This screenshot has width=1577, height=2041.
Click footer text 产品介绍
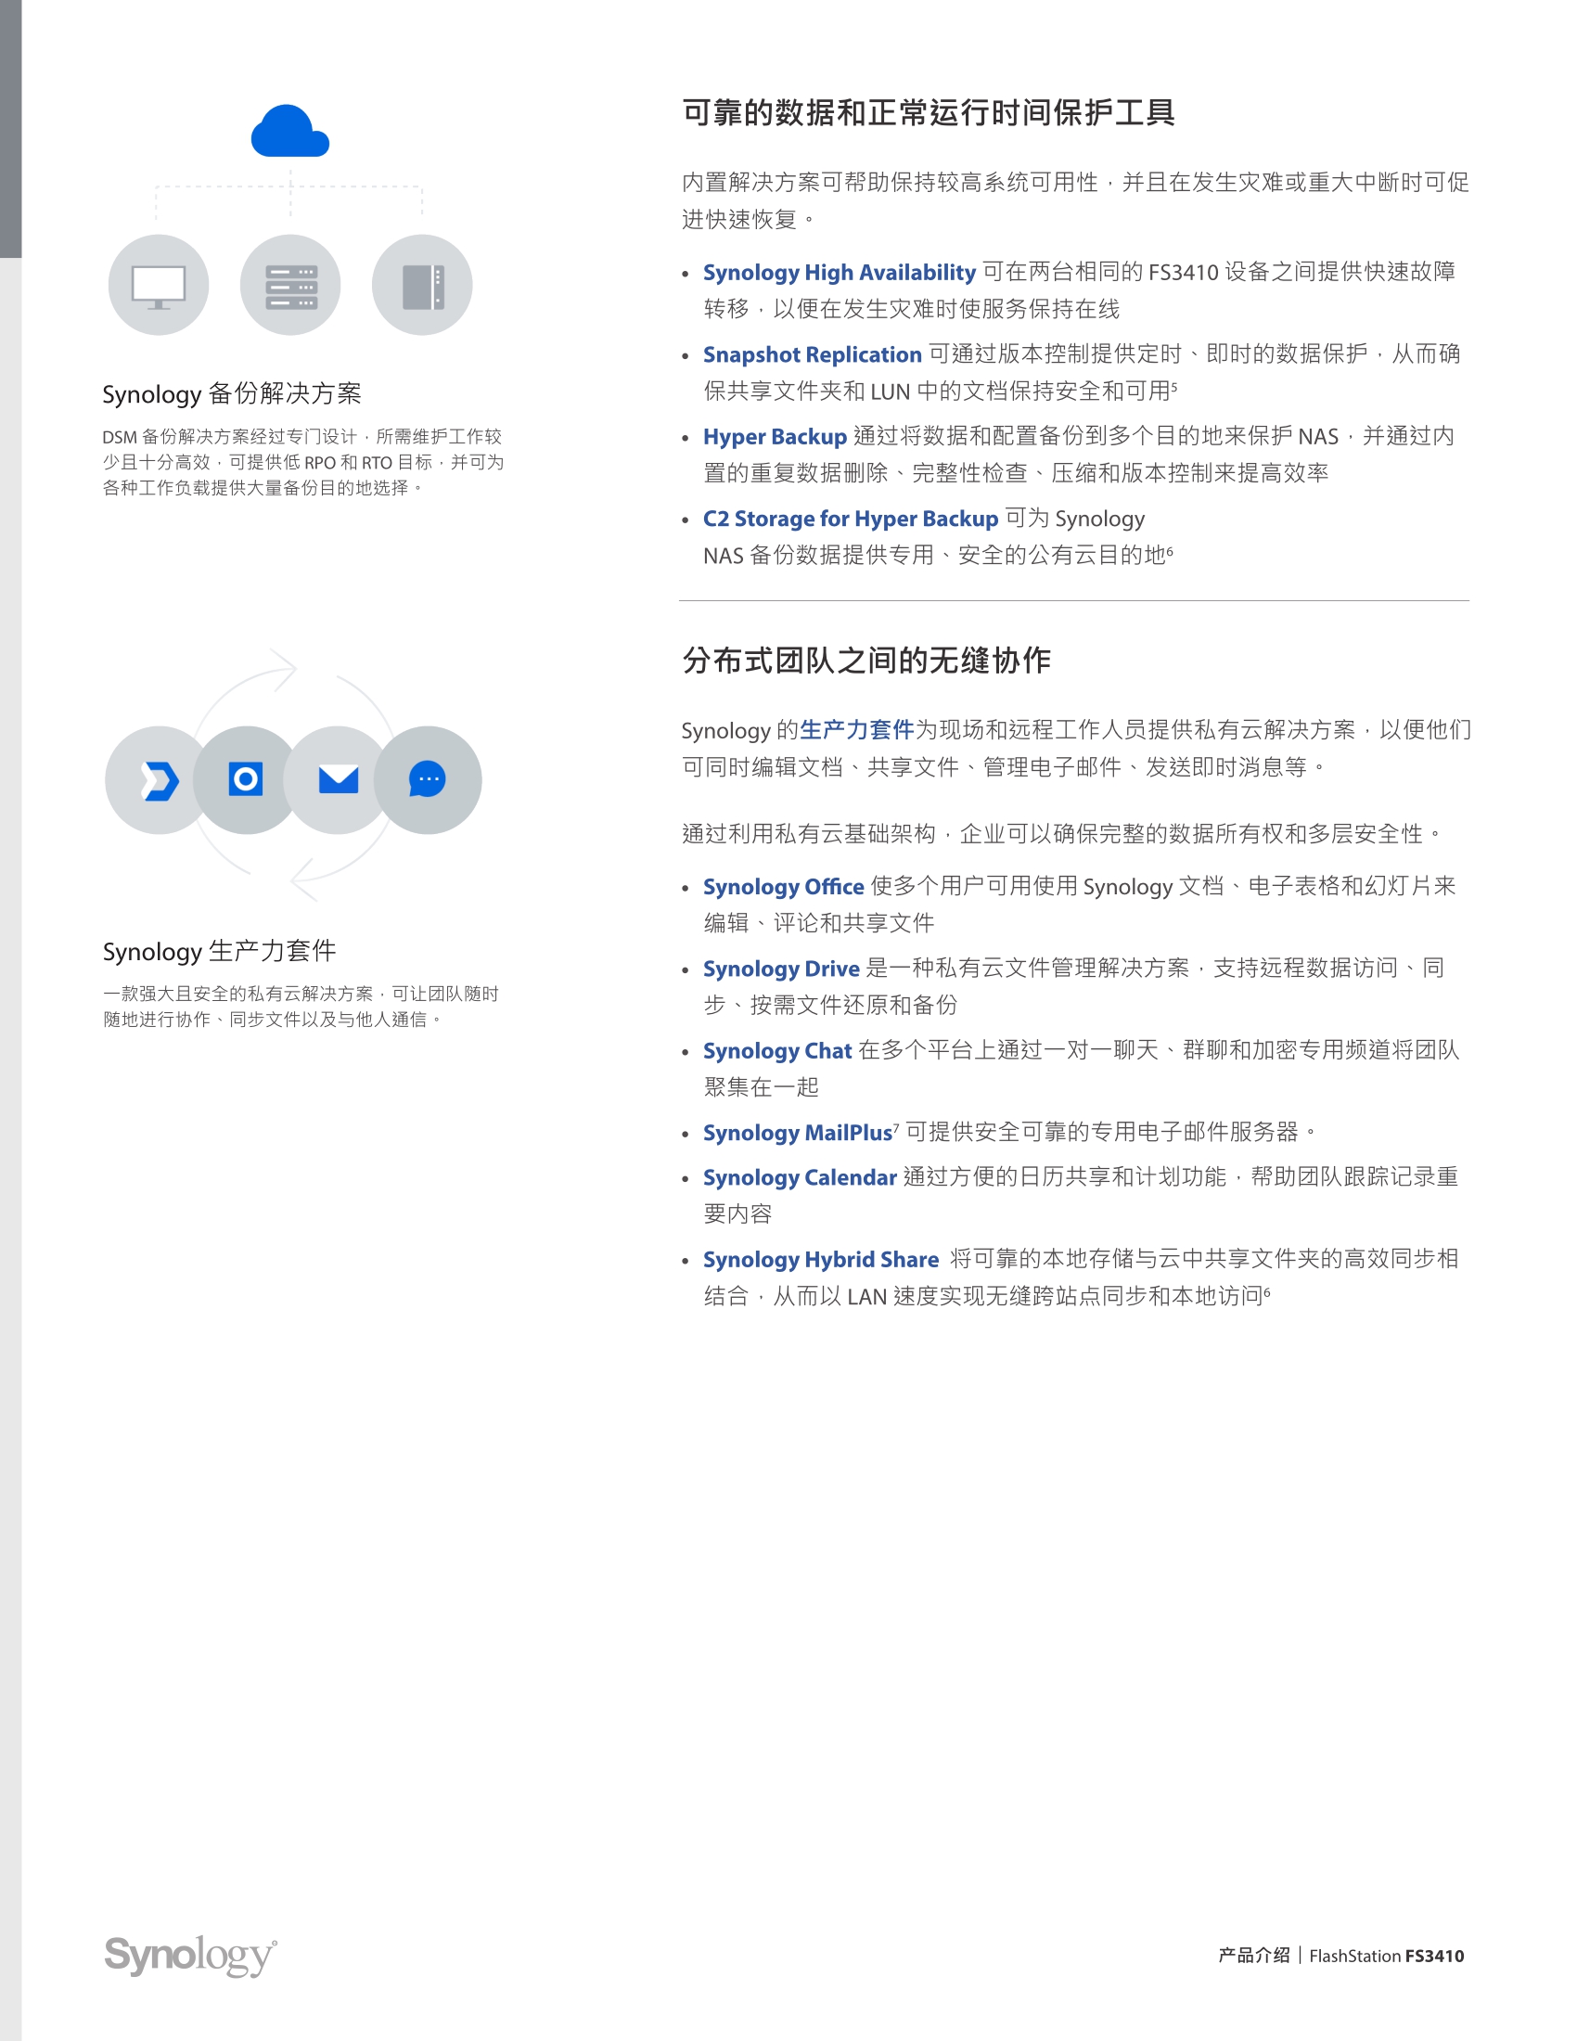[x=1254, y=1955]
